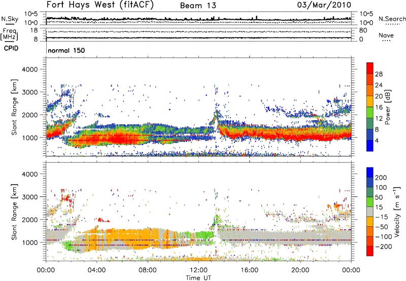
Task: Click the '28' Power colorbar tick label
Action: click(x=379, y=74)
